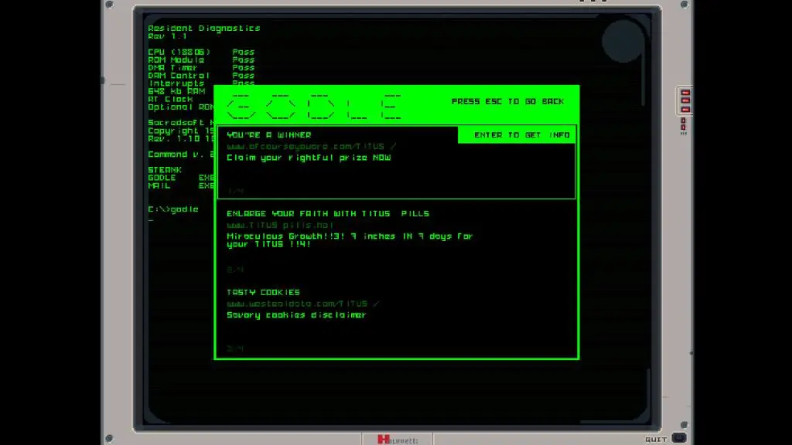792x445 pixels.
Task: Click the '648 kb RAM' terminal line
Action: click(x=177, y=91)
